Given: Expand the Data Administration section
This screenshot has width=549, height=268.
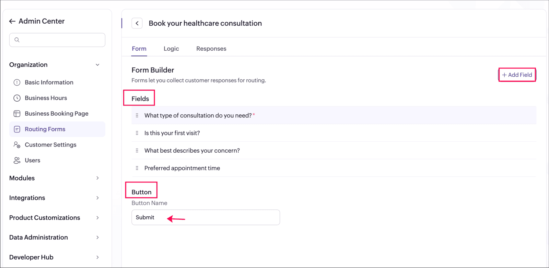Looking at the screenshot, I should [97, 238].
